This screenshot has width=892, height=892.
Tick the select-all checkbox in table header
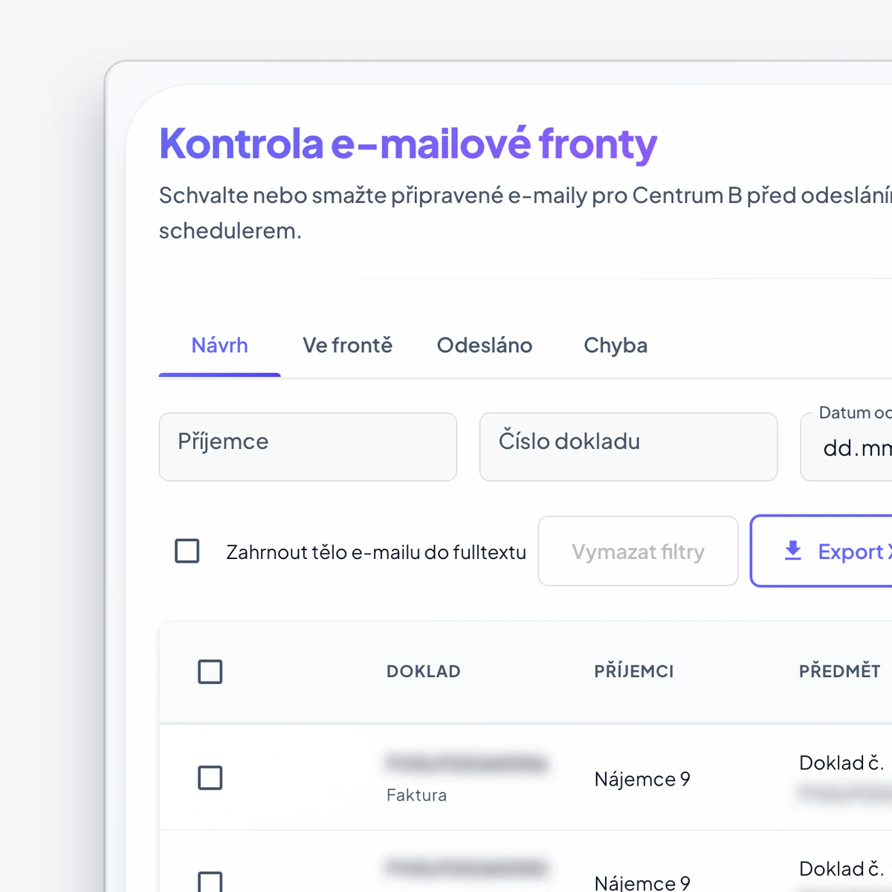(x=210, y=671)
